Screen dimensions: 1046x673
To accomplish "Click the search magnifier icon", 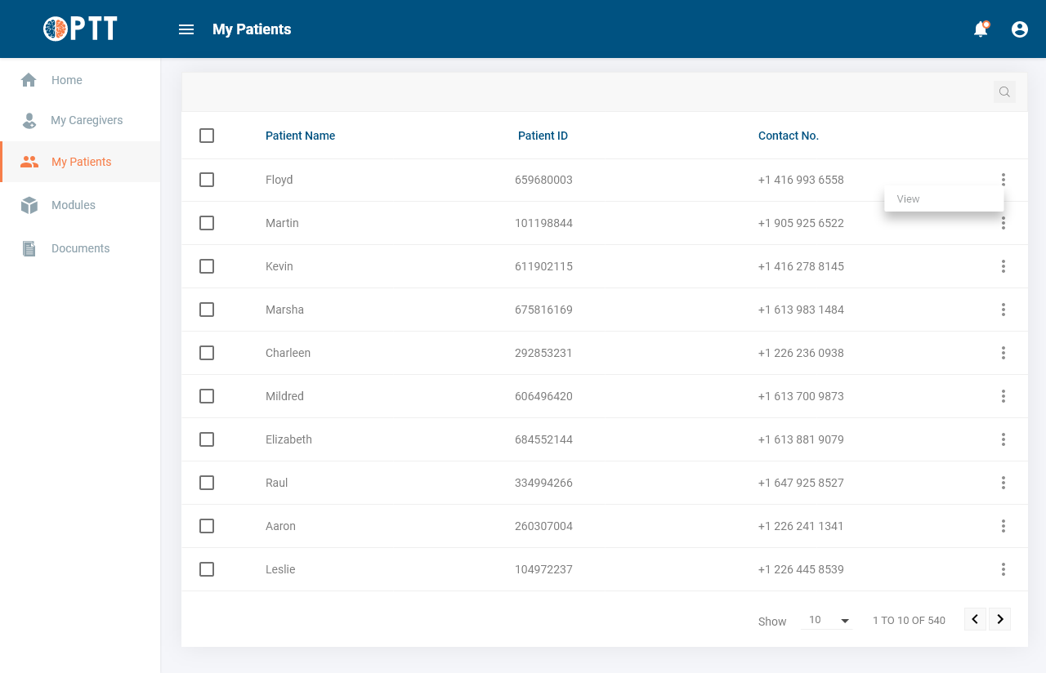I will tap(1004, 92).
